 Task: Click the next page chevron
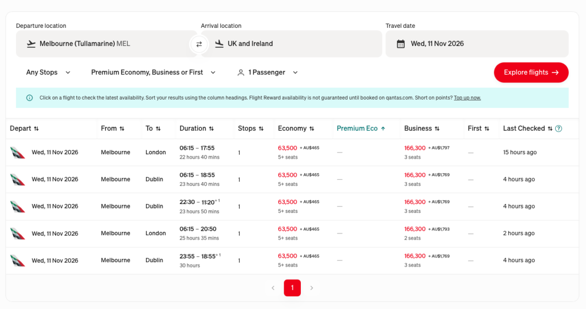click(x=312, y=288)
